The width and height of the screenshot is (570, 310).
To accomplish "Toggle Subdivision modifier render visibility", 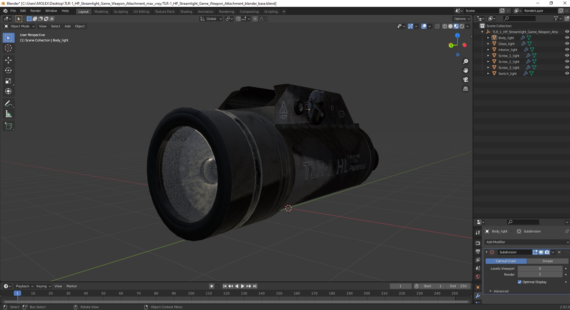I will point(547,252).
